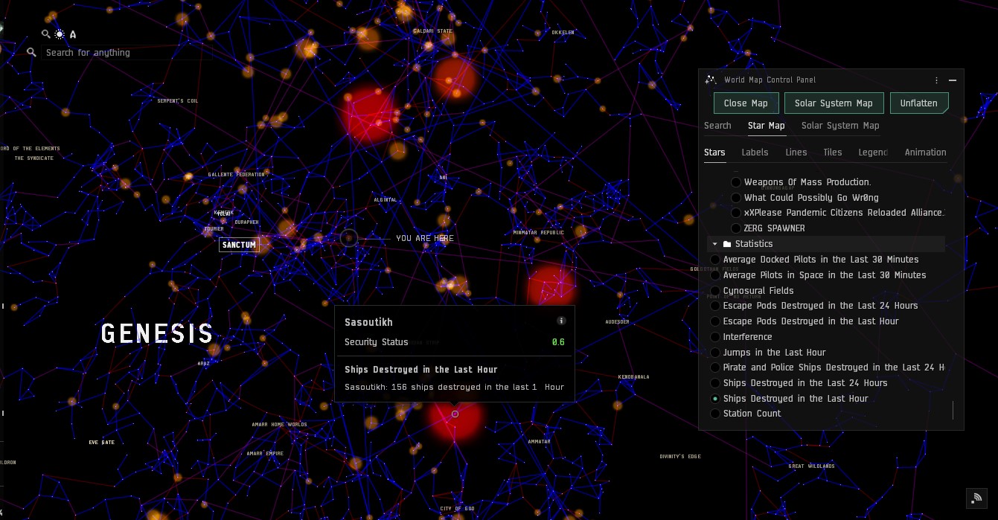The width and height of the screenshot is (998, 520).
Task: Click the Divinity's Edge map label
Action: pos(680,457)
